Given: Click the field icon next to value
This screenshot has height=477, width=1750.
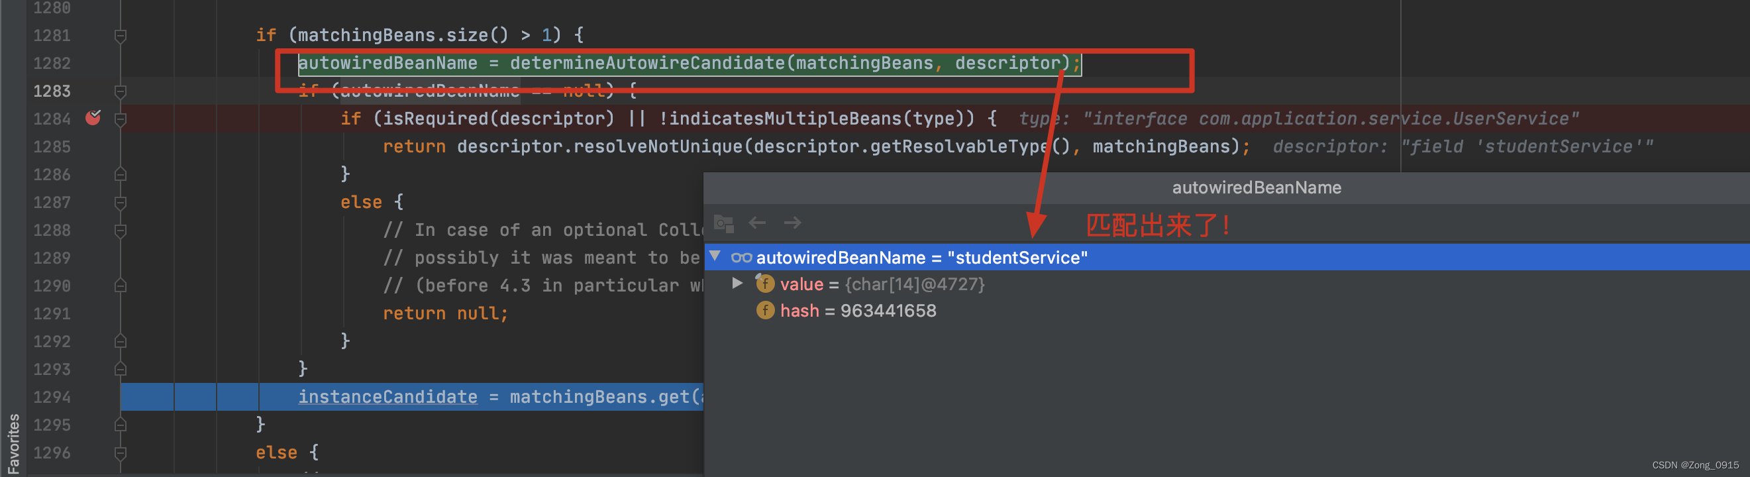Looking at the screenshot, I should (x=765, y=284).
